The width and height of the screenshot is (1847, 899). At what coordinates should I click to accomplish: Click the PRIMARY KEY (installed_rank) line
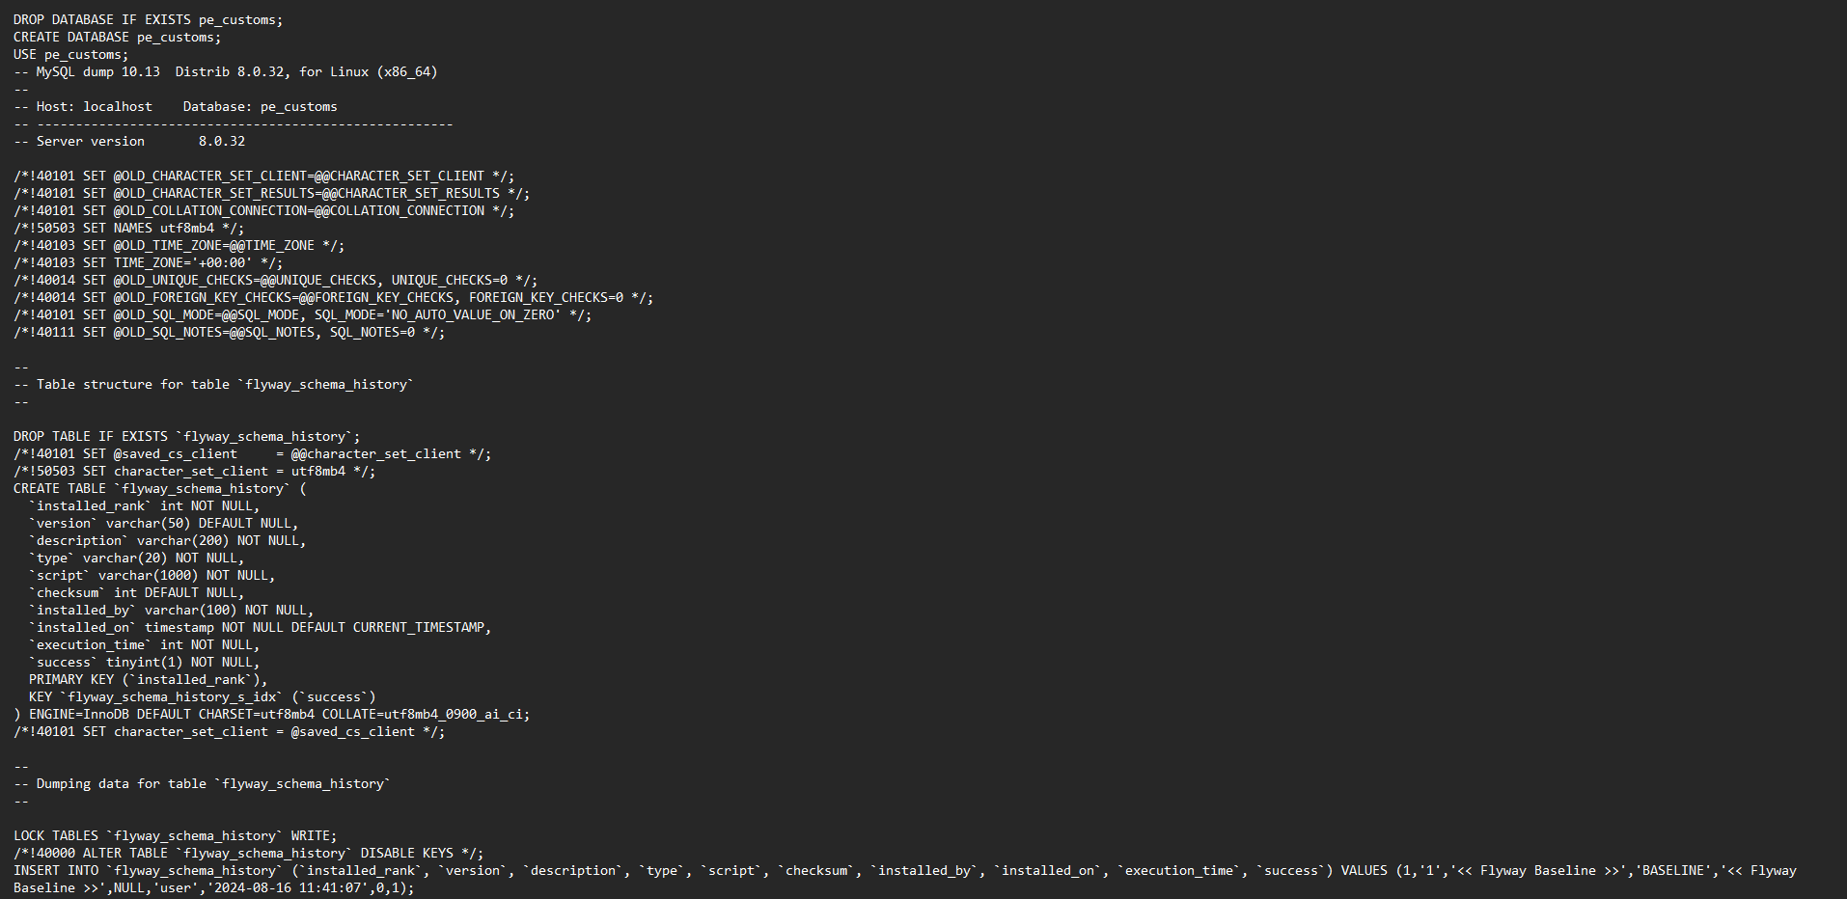pyautogui.click(x=149, y=679)
